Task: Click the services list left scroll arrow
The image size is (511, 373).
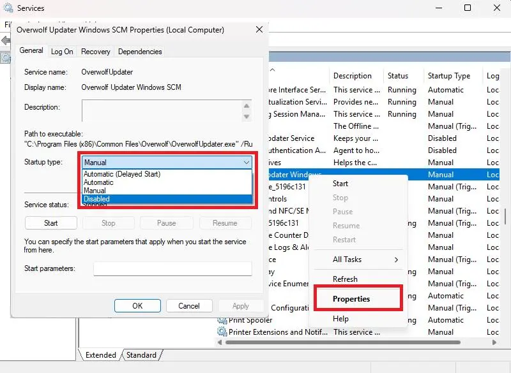Action: pos(220,342)
